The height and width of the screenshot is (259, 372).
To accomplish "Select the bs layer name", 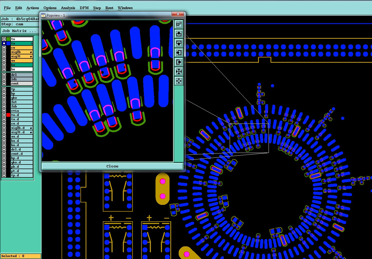I will 22,65.
